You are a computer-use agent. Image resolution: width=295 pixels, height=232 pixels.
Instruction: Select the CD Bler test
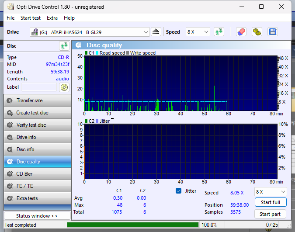click(37, 174)
